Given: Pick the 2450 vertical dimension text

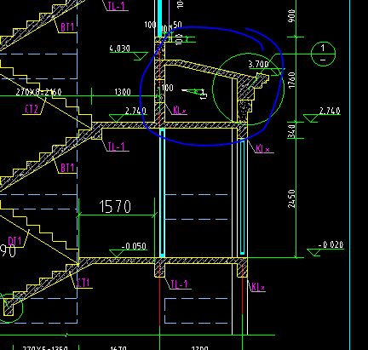Looking at the screenshot, I should point(291,198).
